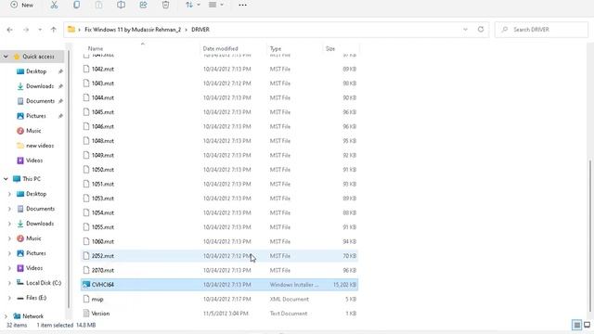Switch to Details view in status bar
This screenshot has width=594, height=334.
point(576,325)
